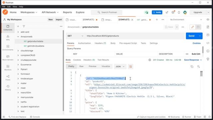Switch to the Raw response view
Screen dimensions: 213x120
point(81,66)
